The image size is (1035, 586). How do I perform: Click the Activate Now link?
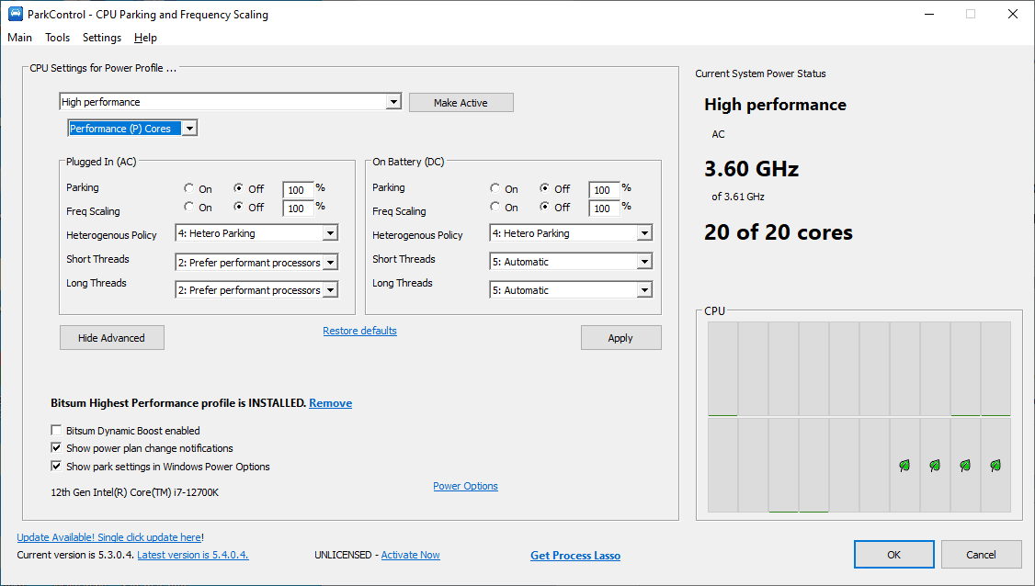pyautogui.click(x=411, y=555)
